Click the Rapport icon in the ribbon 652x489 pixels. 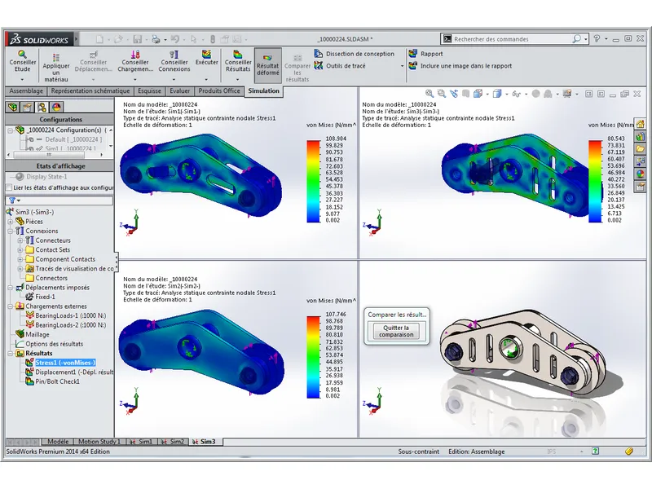(x=413, y=54)
